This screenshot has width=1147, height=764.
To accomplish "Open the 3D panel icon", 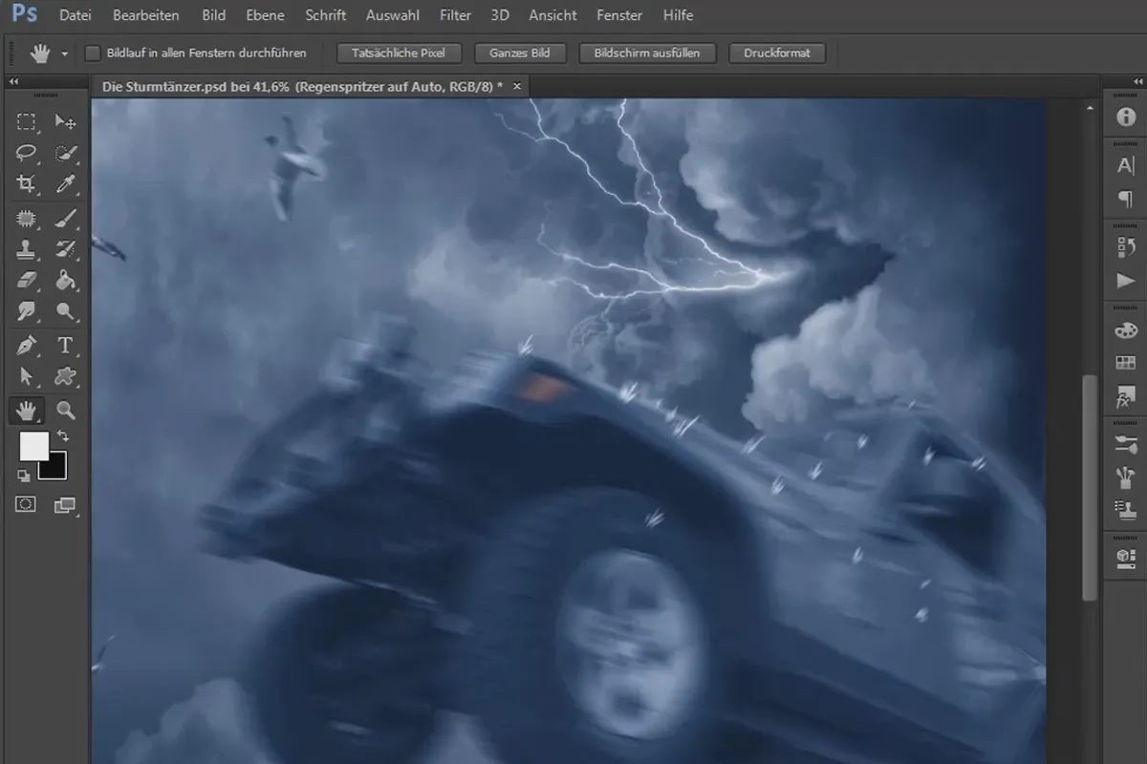I will [x=1126, y=558].
